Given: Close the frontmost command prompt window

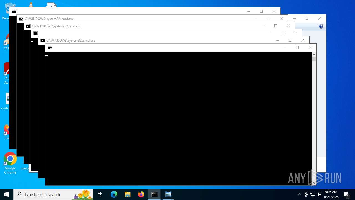Looking at the screenshot, I should point(310,48).
